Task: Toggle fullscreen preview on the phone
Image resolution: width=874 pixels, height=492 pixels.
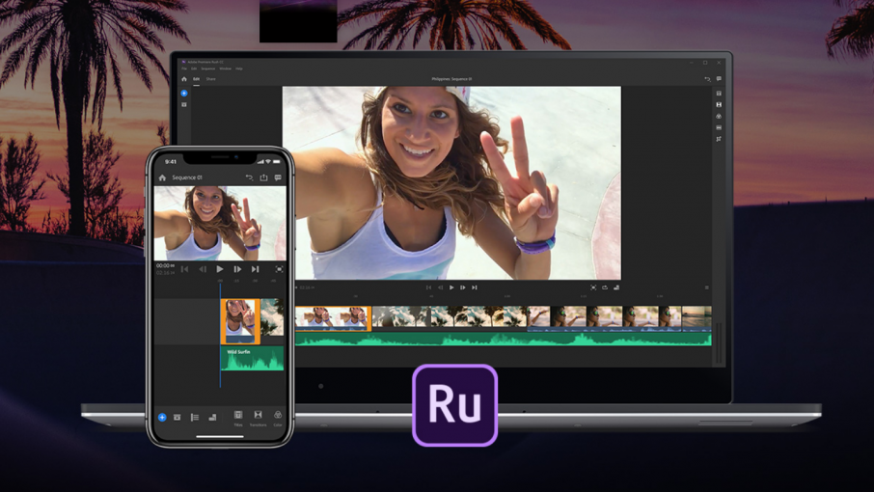Action: pyautogui.click(x=279, y=269)
